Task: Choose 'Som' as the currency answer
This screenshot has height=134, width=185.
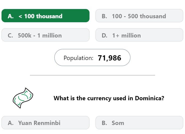Action: click(139, 123)
